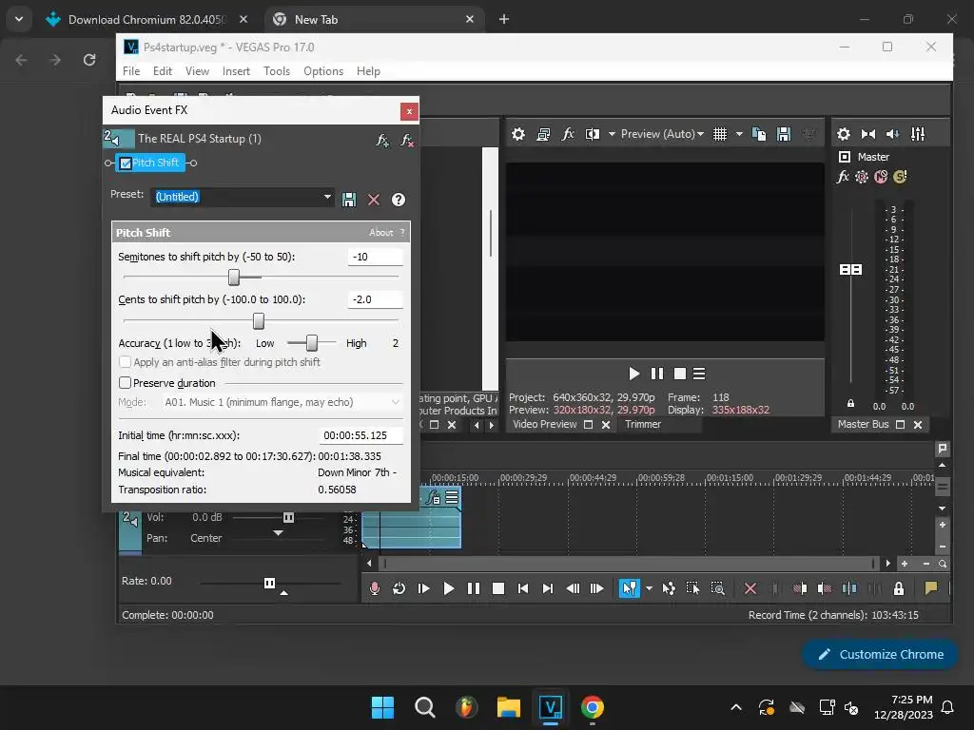Save preview snapshot to file

click(x=784, y=134)
